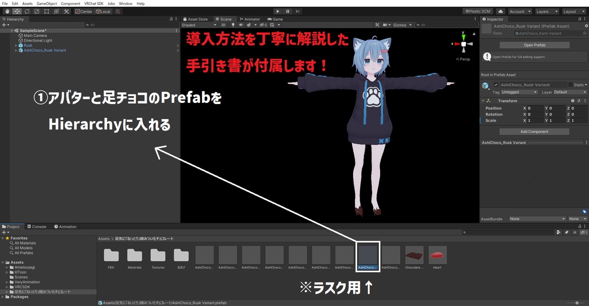The width and height of the screenshot is (589, 306).
Task: Open GameObject menu
Action: (x=47, y=3)
